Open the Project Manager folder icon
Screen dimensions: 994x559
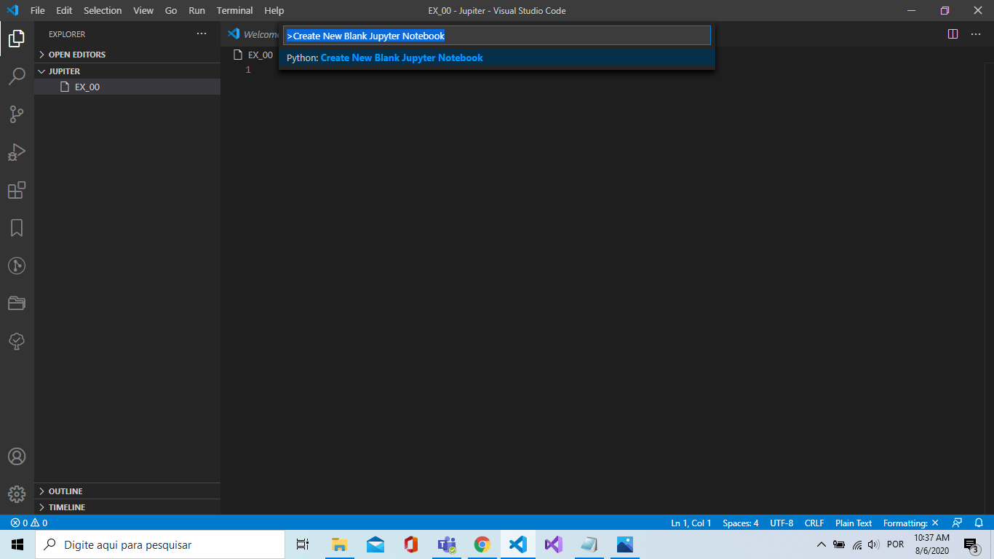(17, 304)
